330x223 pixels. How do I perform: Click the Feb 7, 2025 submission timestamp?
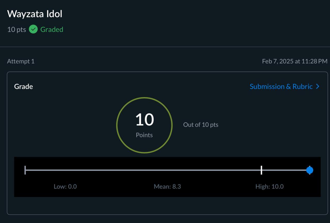295,61
